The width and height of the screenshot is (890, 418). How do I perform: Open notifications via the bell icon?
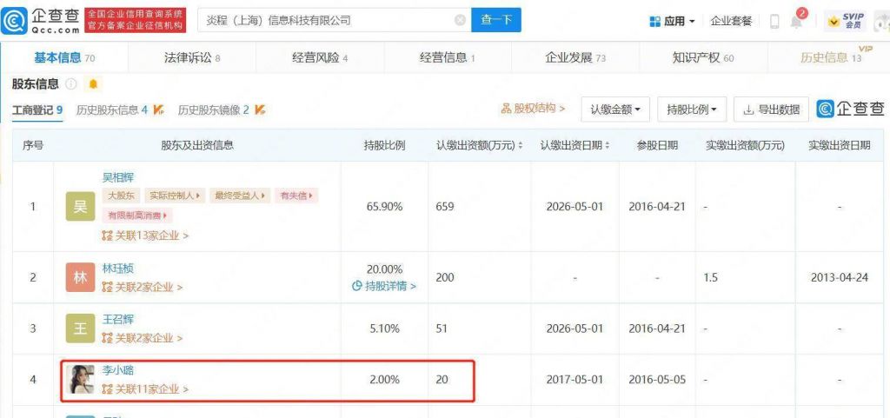pos(796,21)
